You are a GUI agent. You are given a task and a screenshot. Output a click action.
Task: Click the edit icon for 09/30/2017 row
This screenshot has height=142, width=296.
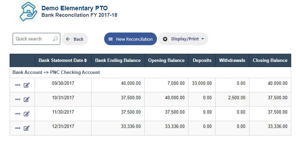click(x=27, y=85)
